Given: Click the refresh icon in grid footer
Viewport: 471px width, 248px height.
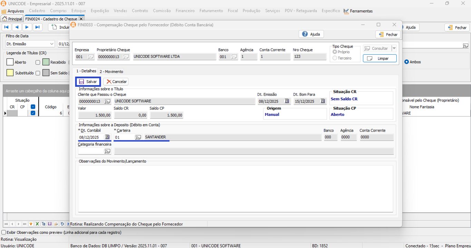Looking at the screenshot, I should click(x=62, y=224).
